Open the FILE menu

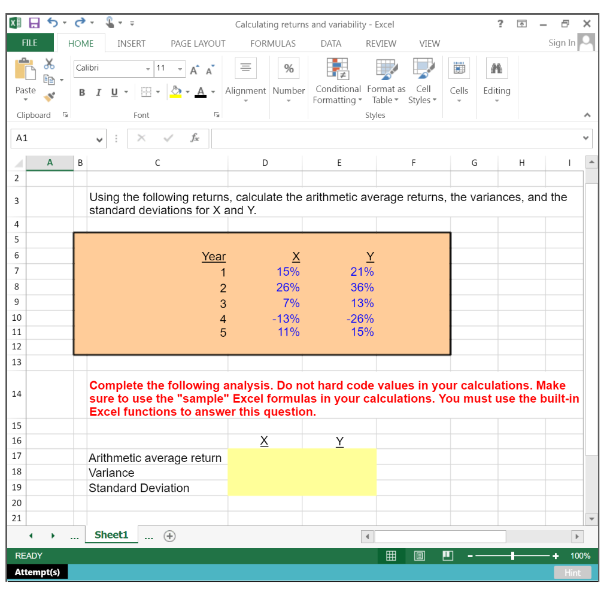[29, 43]
